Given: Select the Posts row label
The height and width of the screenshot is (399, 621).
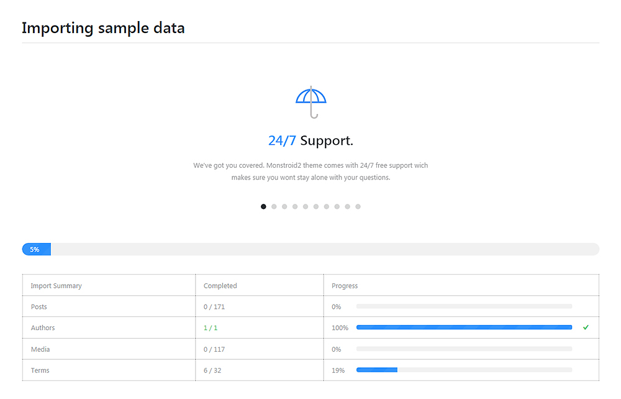Looking at the screenshot, I should click(39, 307).
